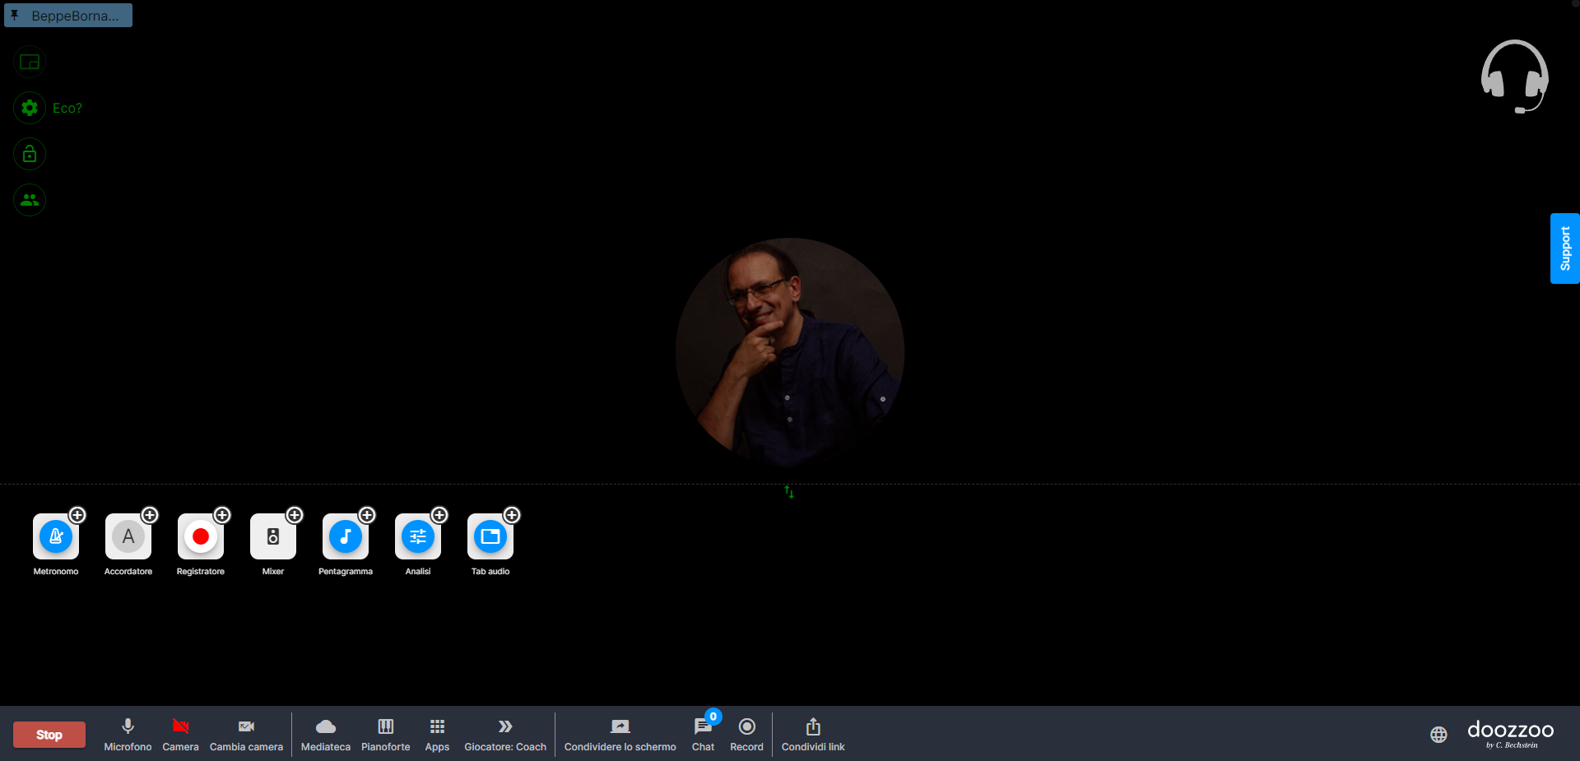The height and width of the screenshot is (761, 1580).
Task: Open the Tab audio app
Action: pos(490,537)
